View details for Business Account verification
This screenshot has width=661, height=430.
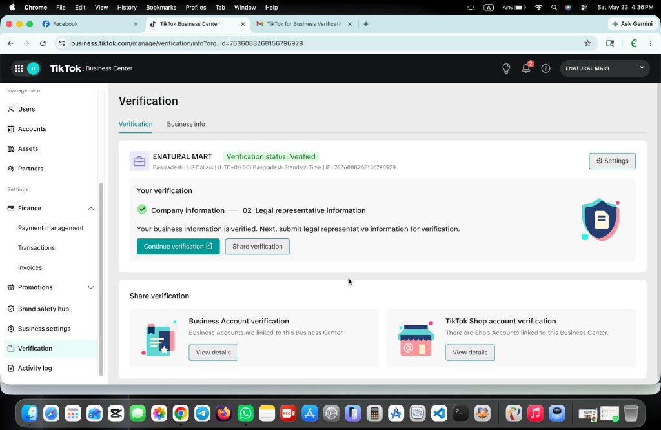(213, 353)
